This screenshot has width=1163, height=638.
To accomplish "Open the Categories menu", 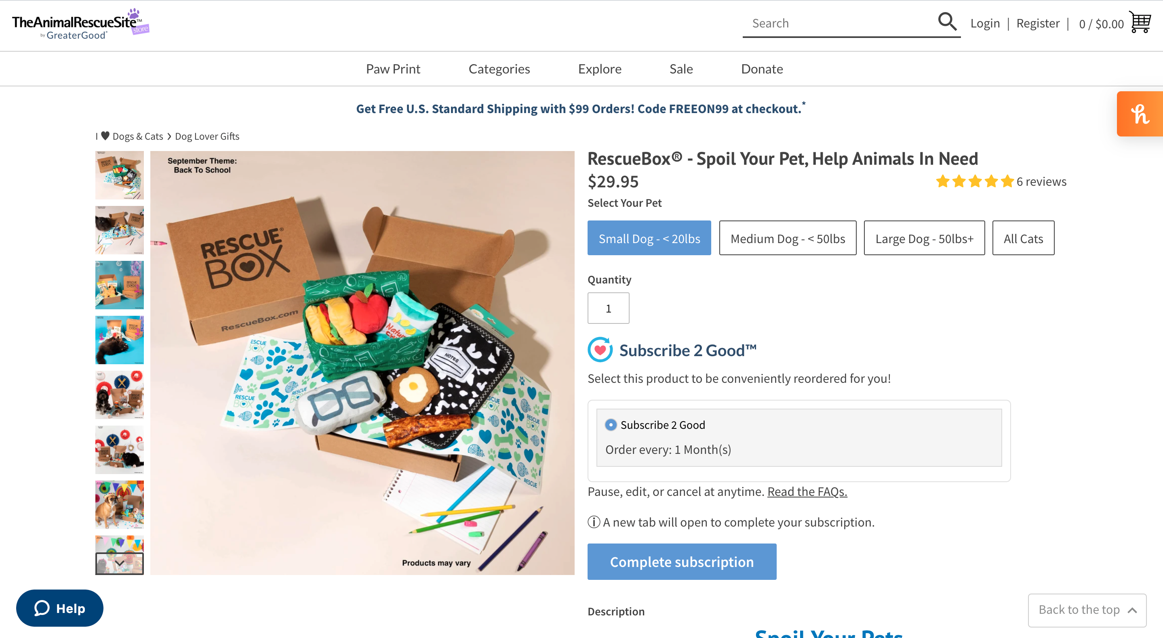I will point(499,69).
